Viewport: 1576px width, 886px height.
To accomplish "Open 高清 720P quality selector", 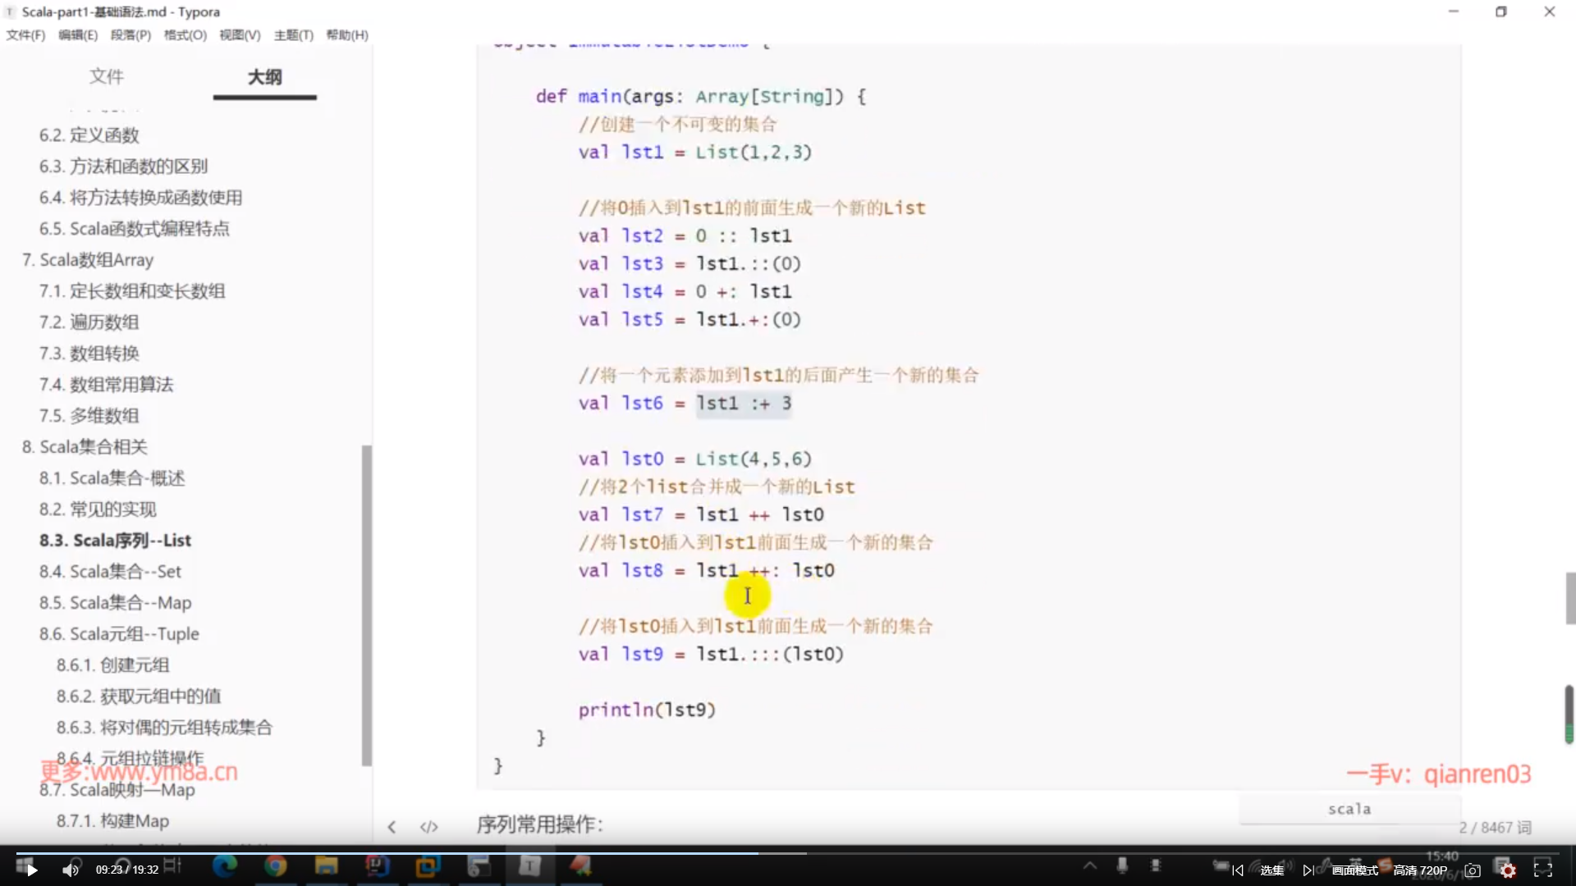I will coord(1420,870).
